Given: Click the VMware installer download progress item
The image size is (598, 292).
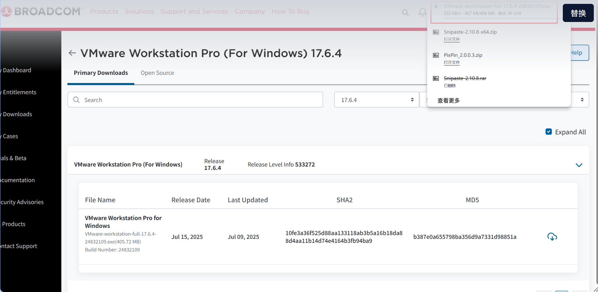Looking at the screenshot, I should (494, 10).
